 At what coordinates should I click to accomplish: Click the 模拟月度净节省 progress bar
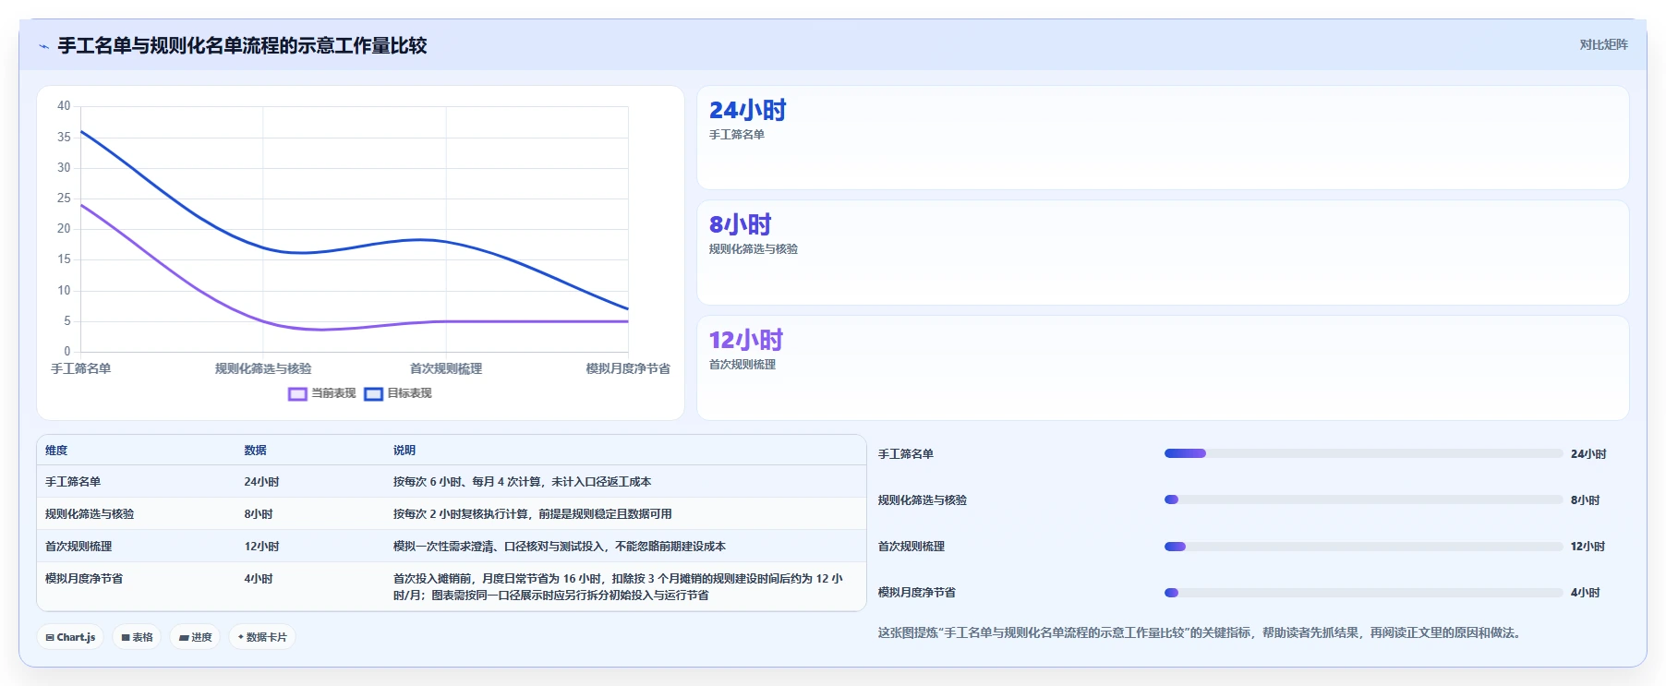click(x=1363, y=593)
